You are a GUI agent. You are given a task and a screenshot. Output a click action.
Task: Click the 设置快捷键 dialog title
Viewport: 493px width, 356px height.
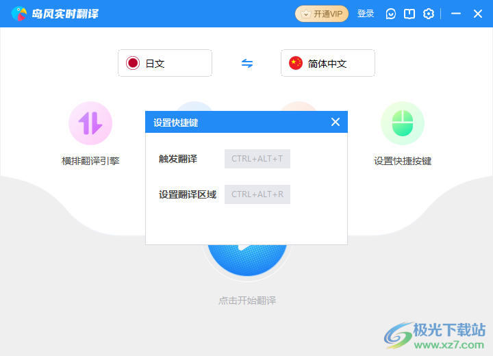tap(176, 123)
